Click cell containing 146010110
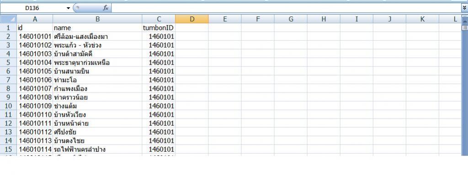The image size is (468, 175). 35,114
